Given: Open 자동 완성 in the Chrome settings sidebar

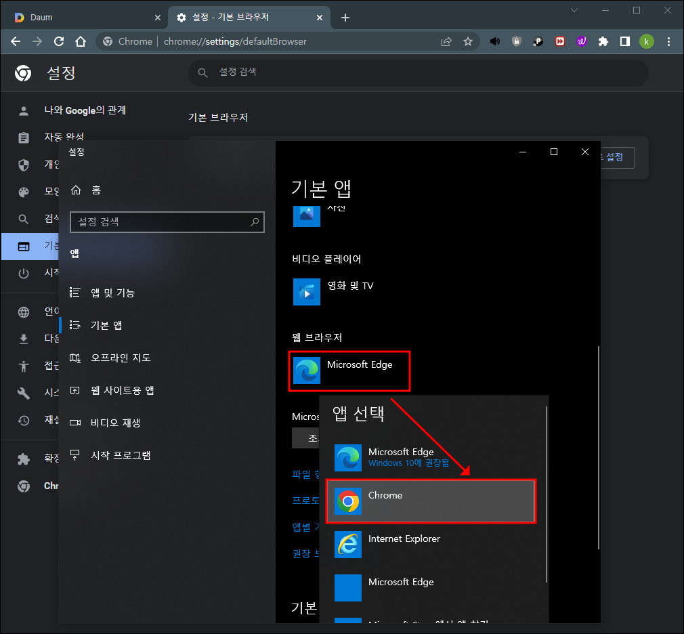Looking at the screenshot, I should coord(64,137).
